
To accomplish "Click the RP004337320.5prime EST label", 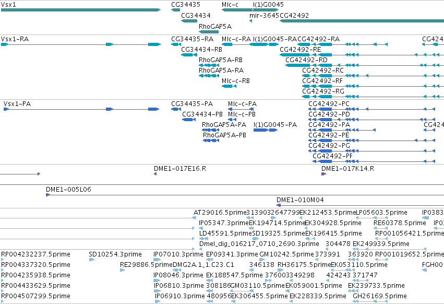I will pos(35,265).
